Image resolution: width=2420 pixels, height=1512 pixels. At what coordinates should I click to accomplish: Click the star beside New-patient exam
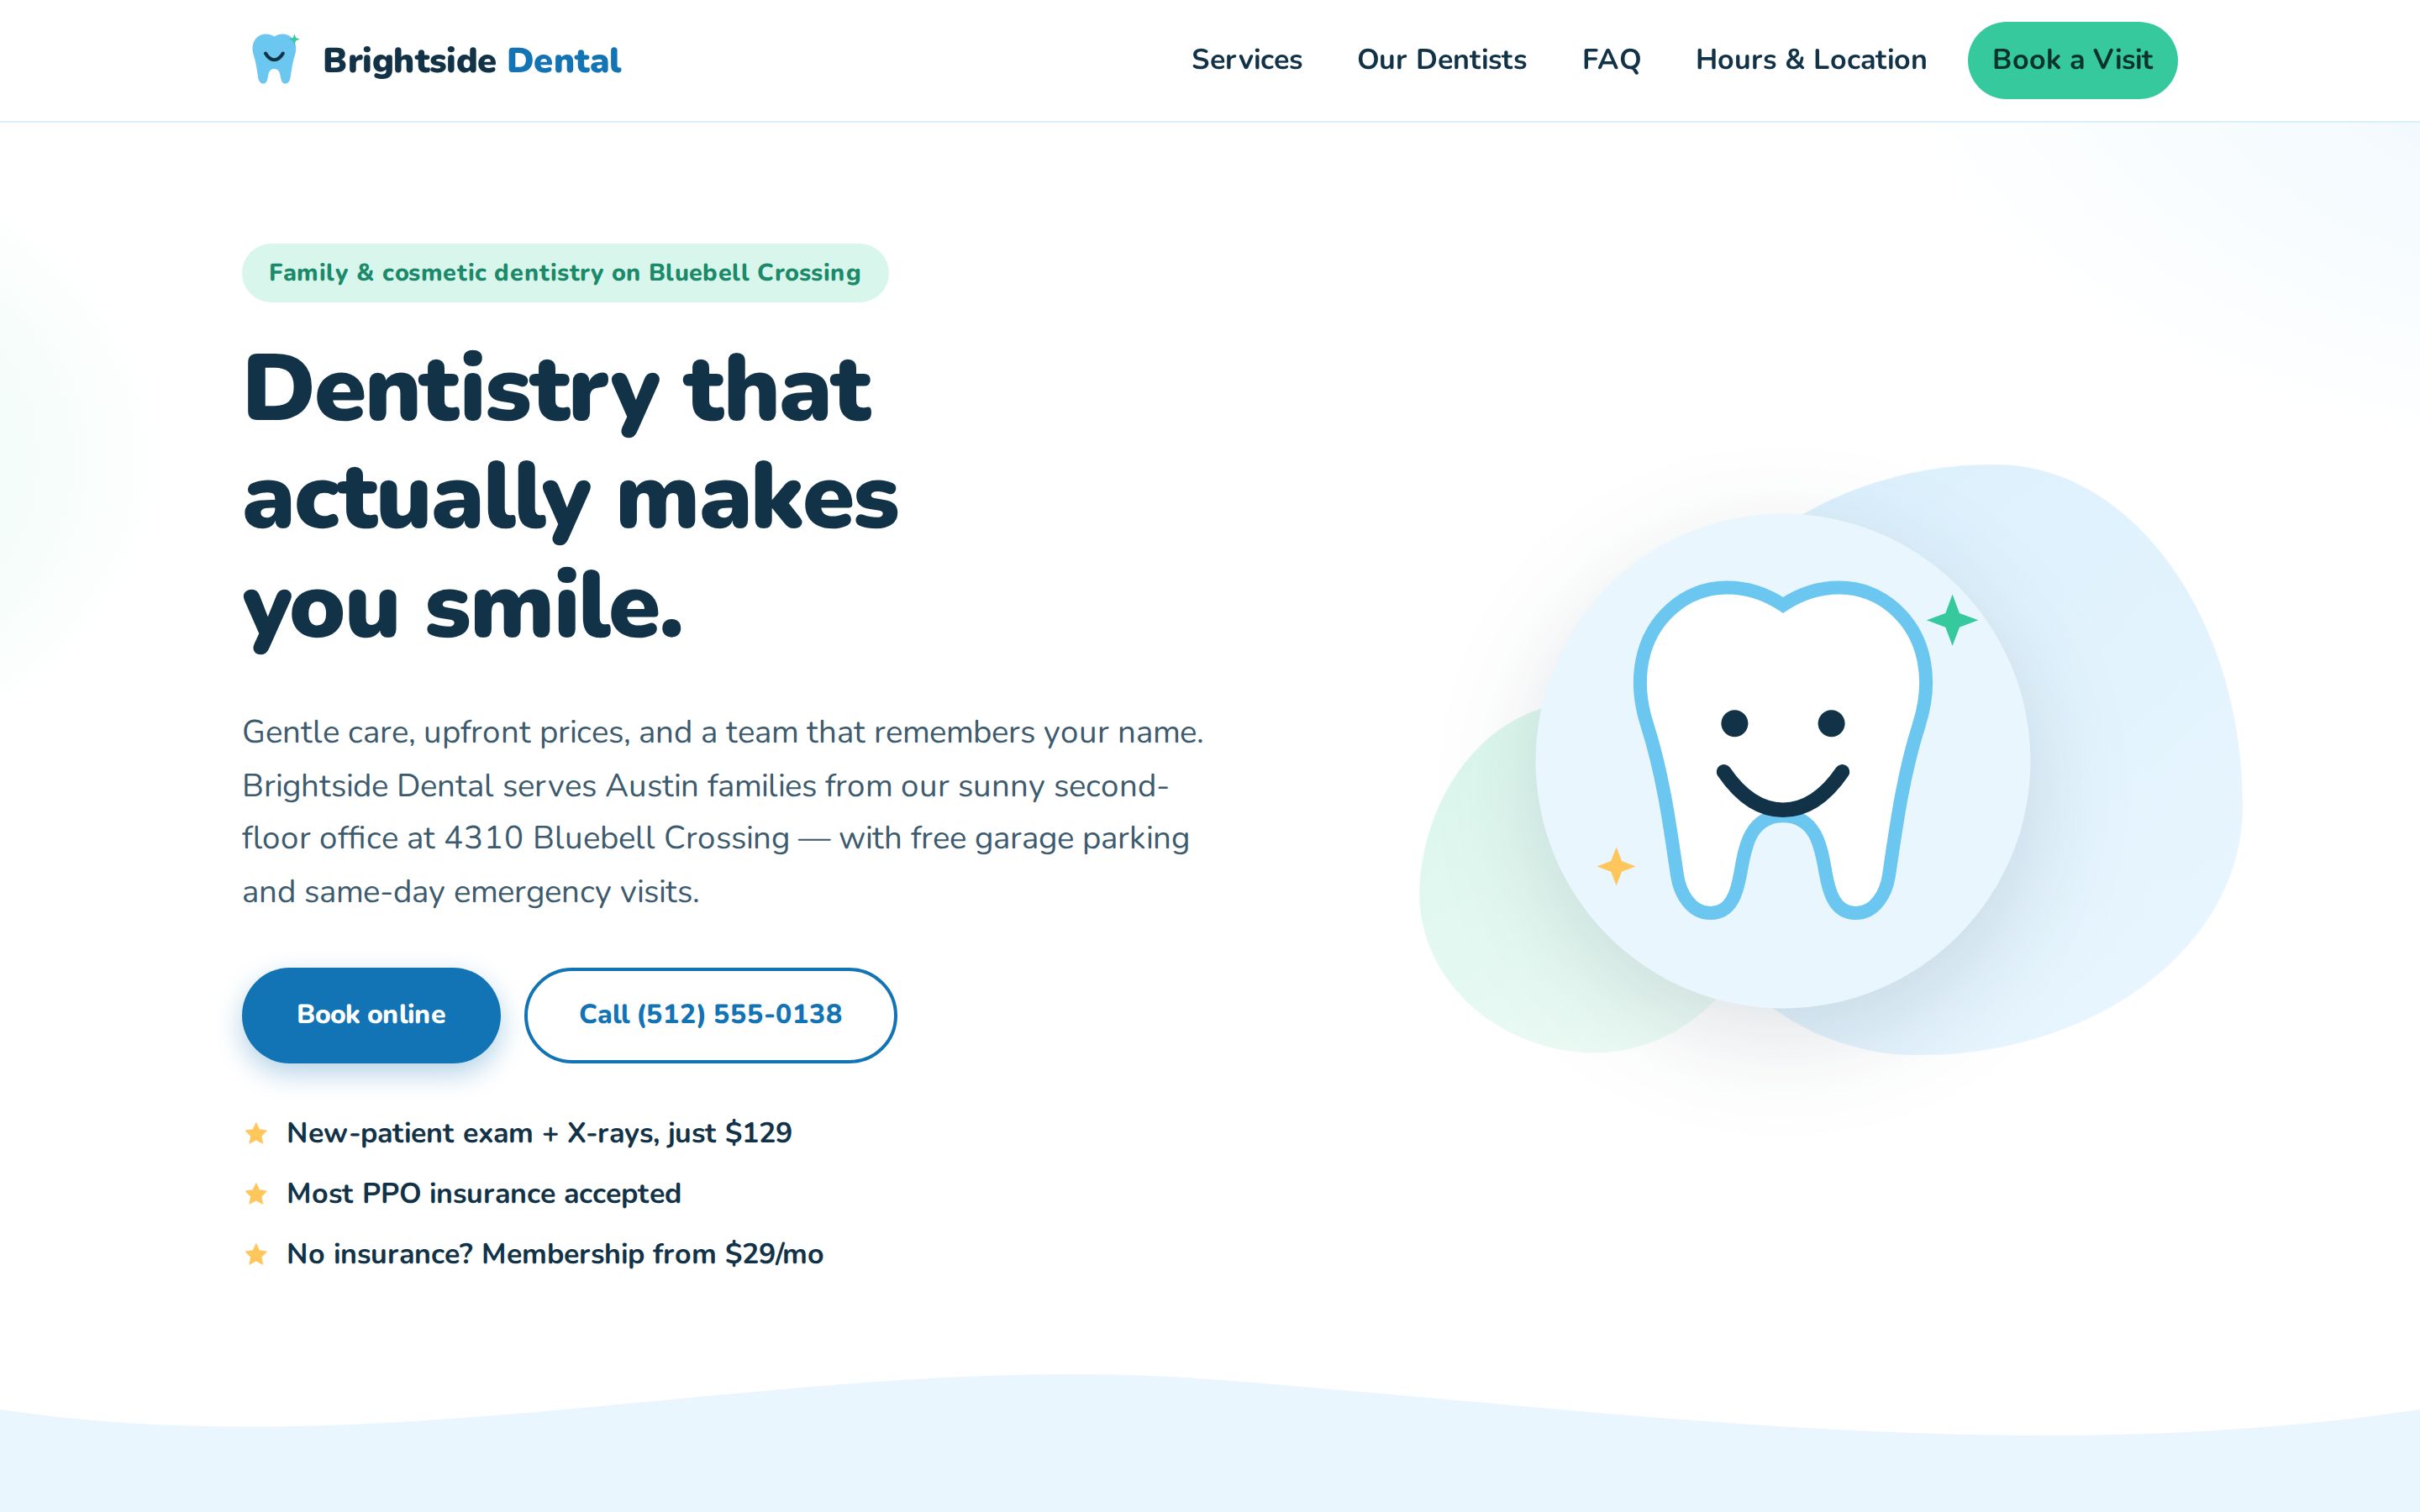pos(256,1133)
